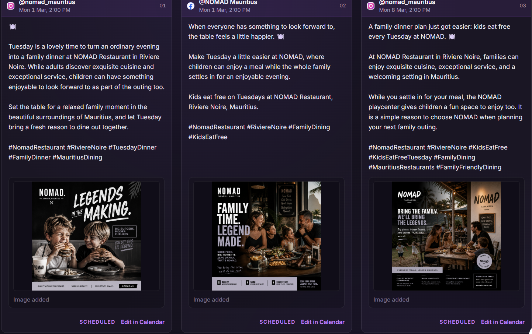Click the @NOMAD Mauritius account name
Viewport: 532px width, 334px height.
coord(228,2)
